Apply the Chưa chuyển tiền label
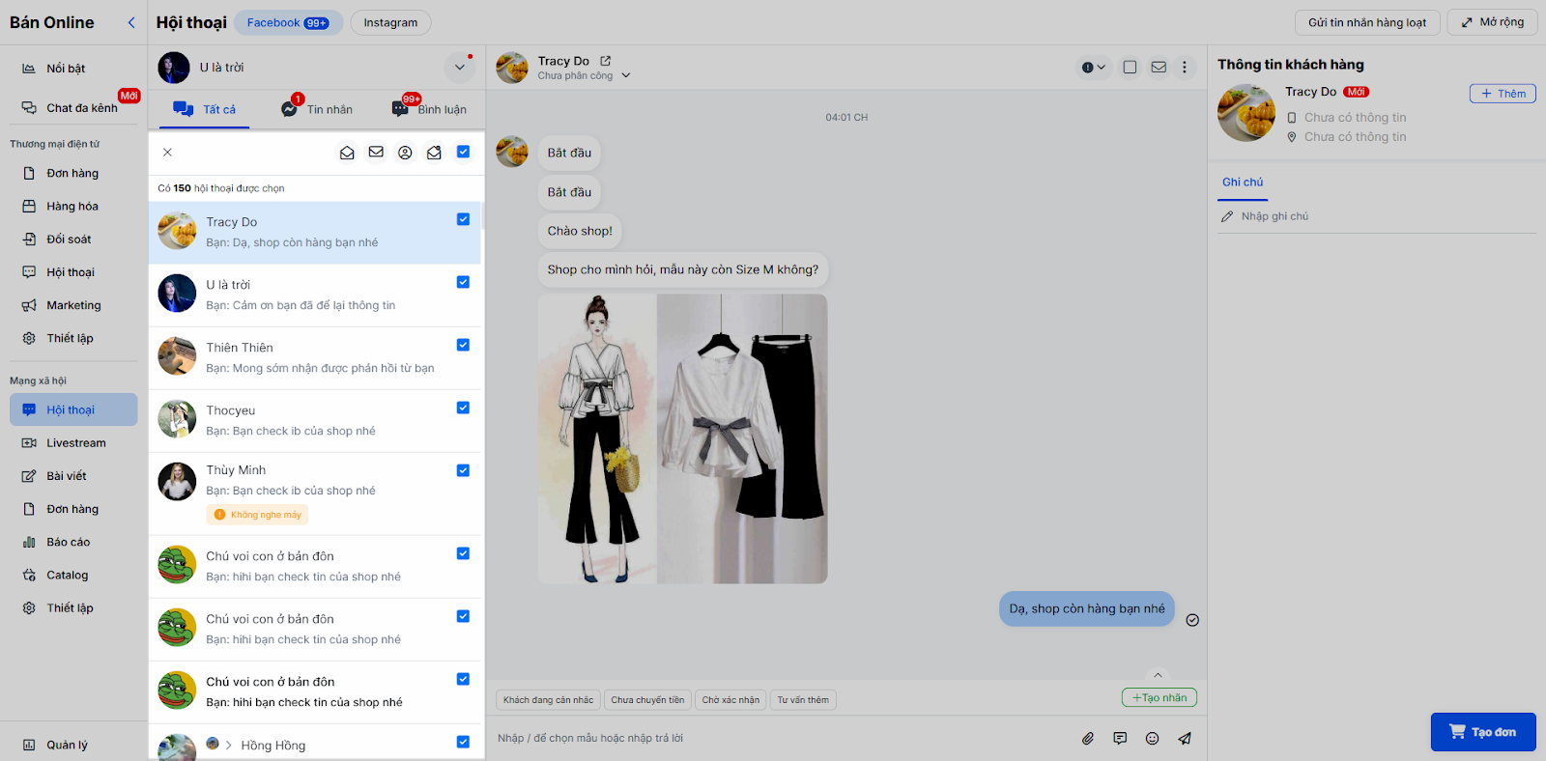 click(647, 700)
